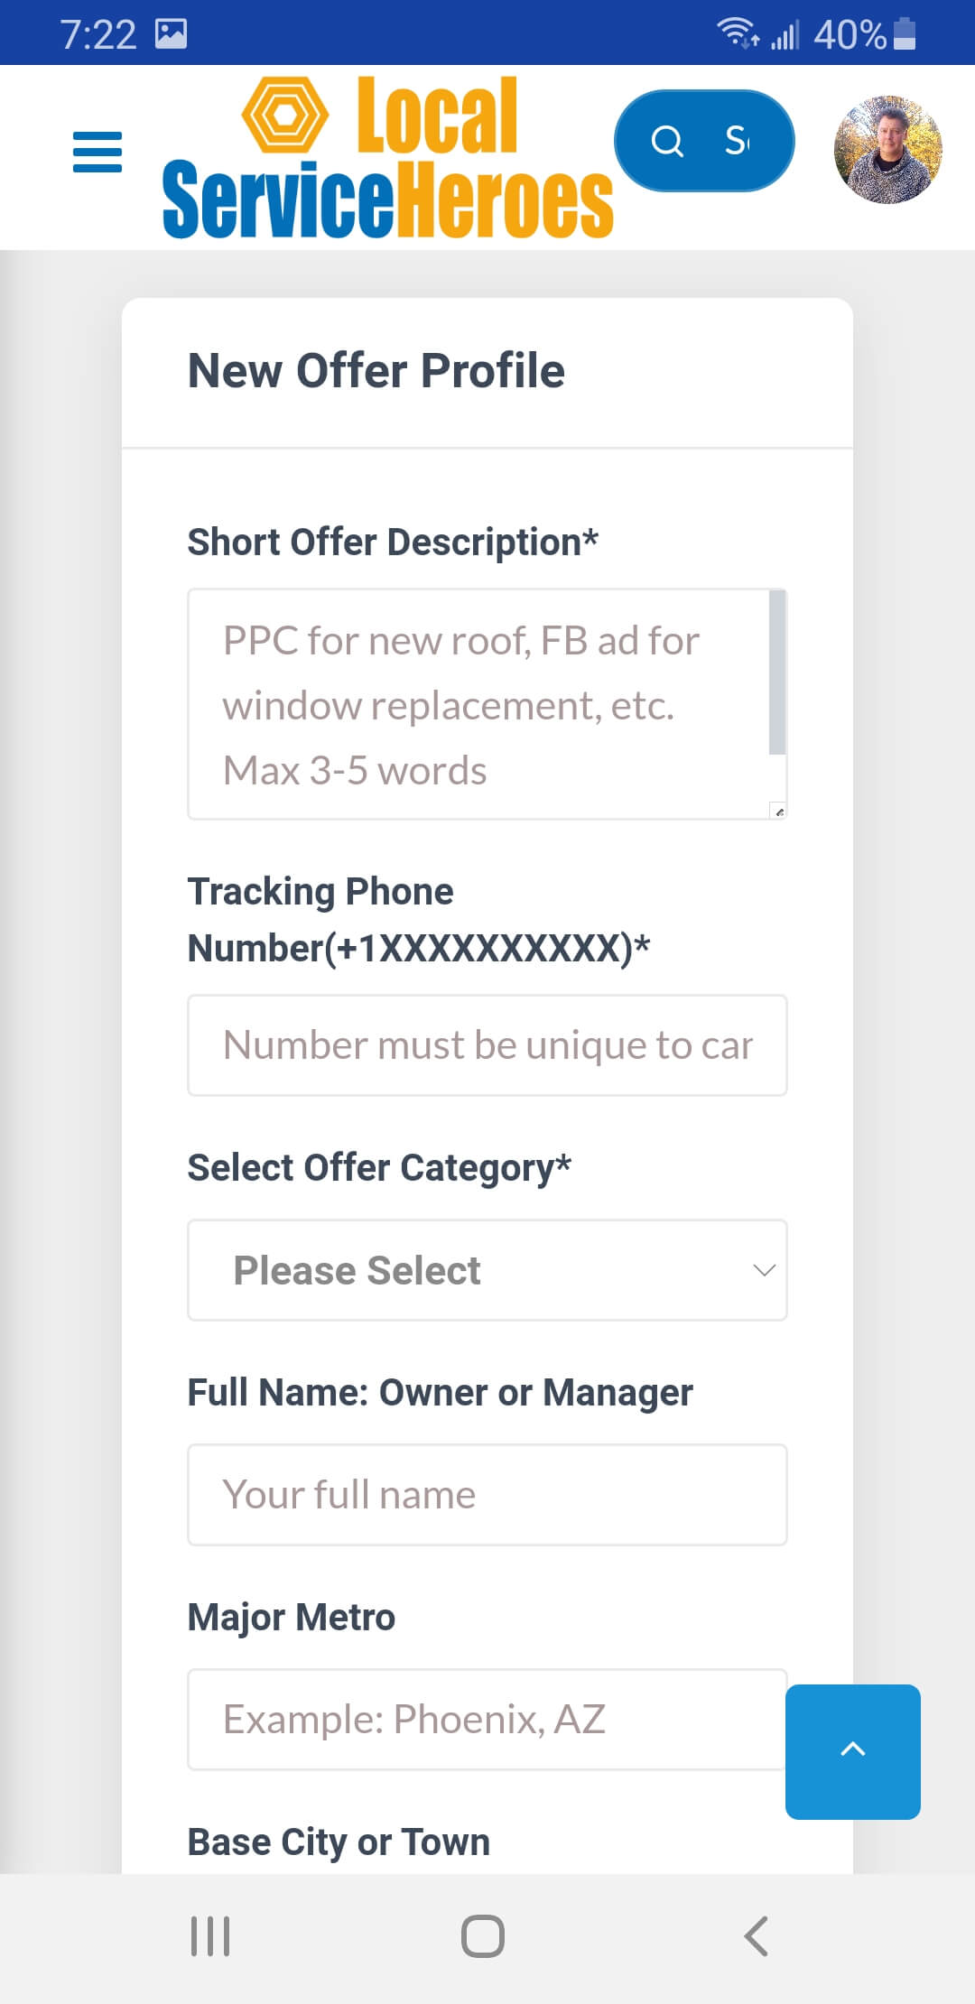Click the Major Metro input field
975x2004 pixels.
tap(487, 1720)
